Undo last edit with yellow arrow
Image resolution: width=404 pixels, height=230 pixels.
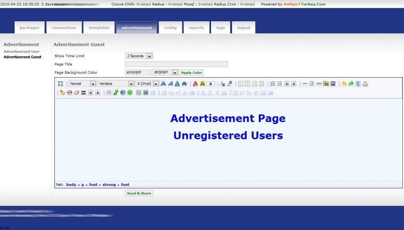(x=344, y=83)
